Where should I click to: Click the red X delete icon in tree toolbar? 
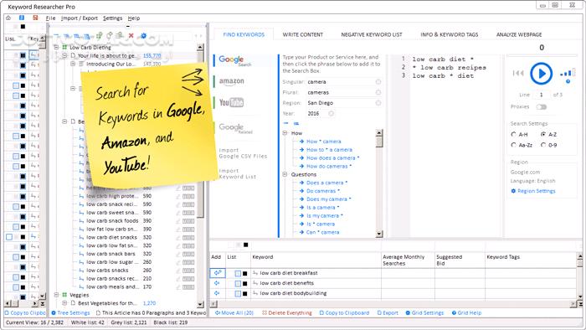point(131,35)
